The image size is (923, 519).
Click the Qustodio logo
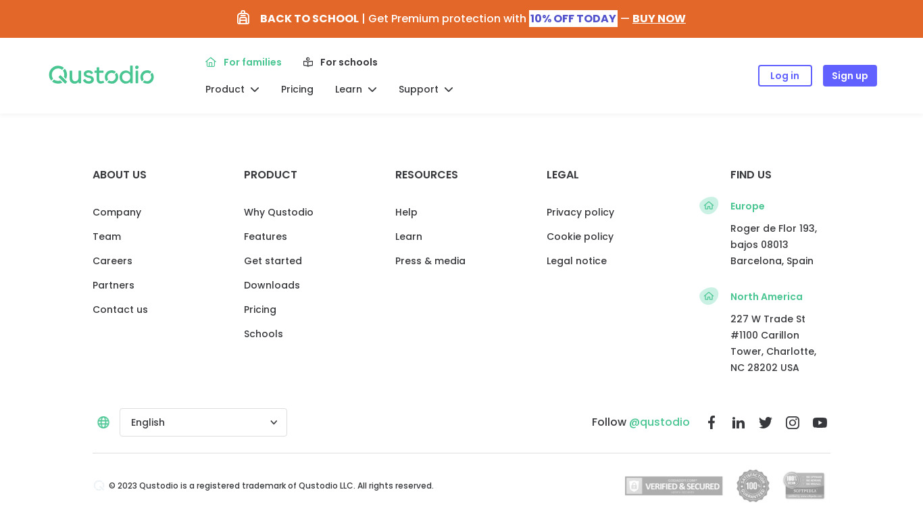point(101,75)
